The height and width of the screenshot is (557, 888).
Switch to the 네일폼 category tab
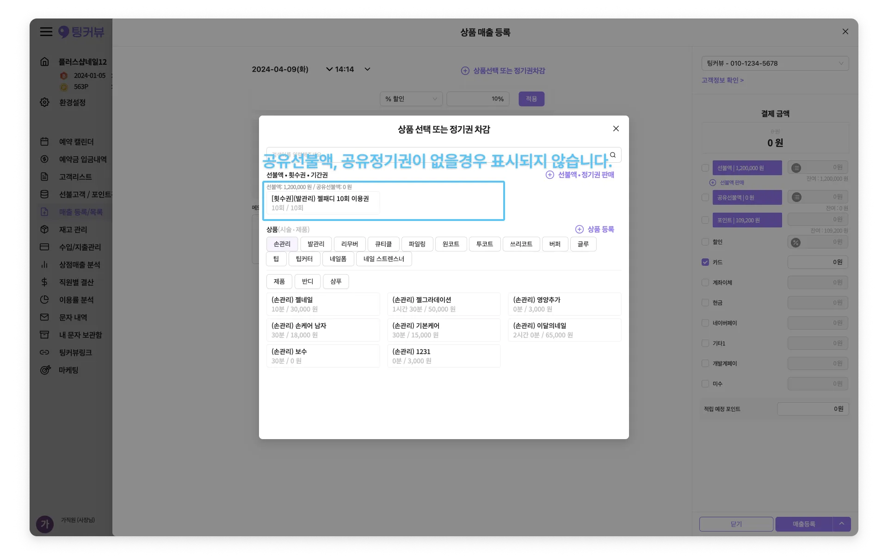point(338,259)
